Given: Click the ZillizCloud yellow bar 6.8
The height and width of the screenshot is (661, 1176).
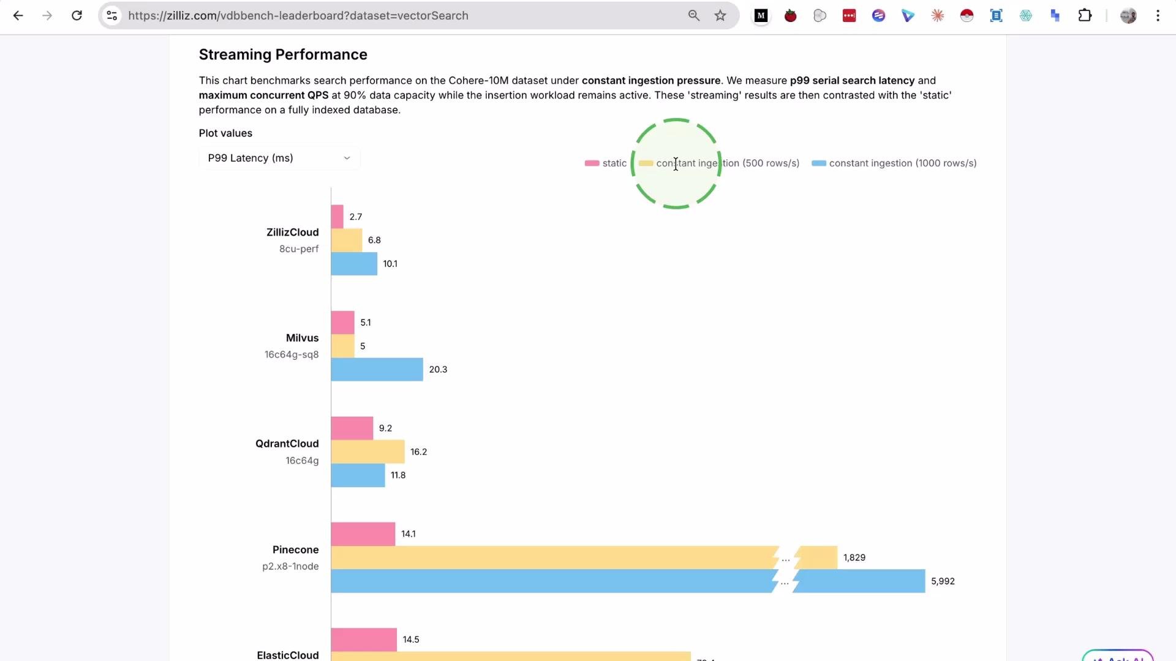Looking at the screenshot, I should point(347,240).
